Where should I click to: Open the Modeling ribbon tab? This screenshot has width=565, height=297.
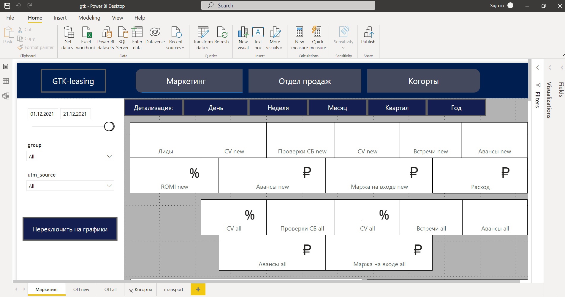click(x=89, y=18)
